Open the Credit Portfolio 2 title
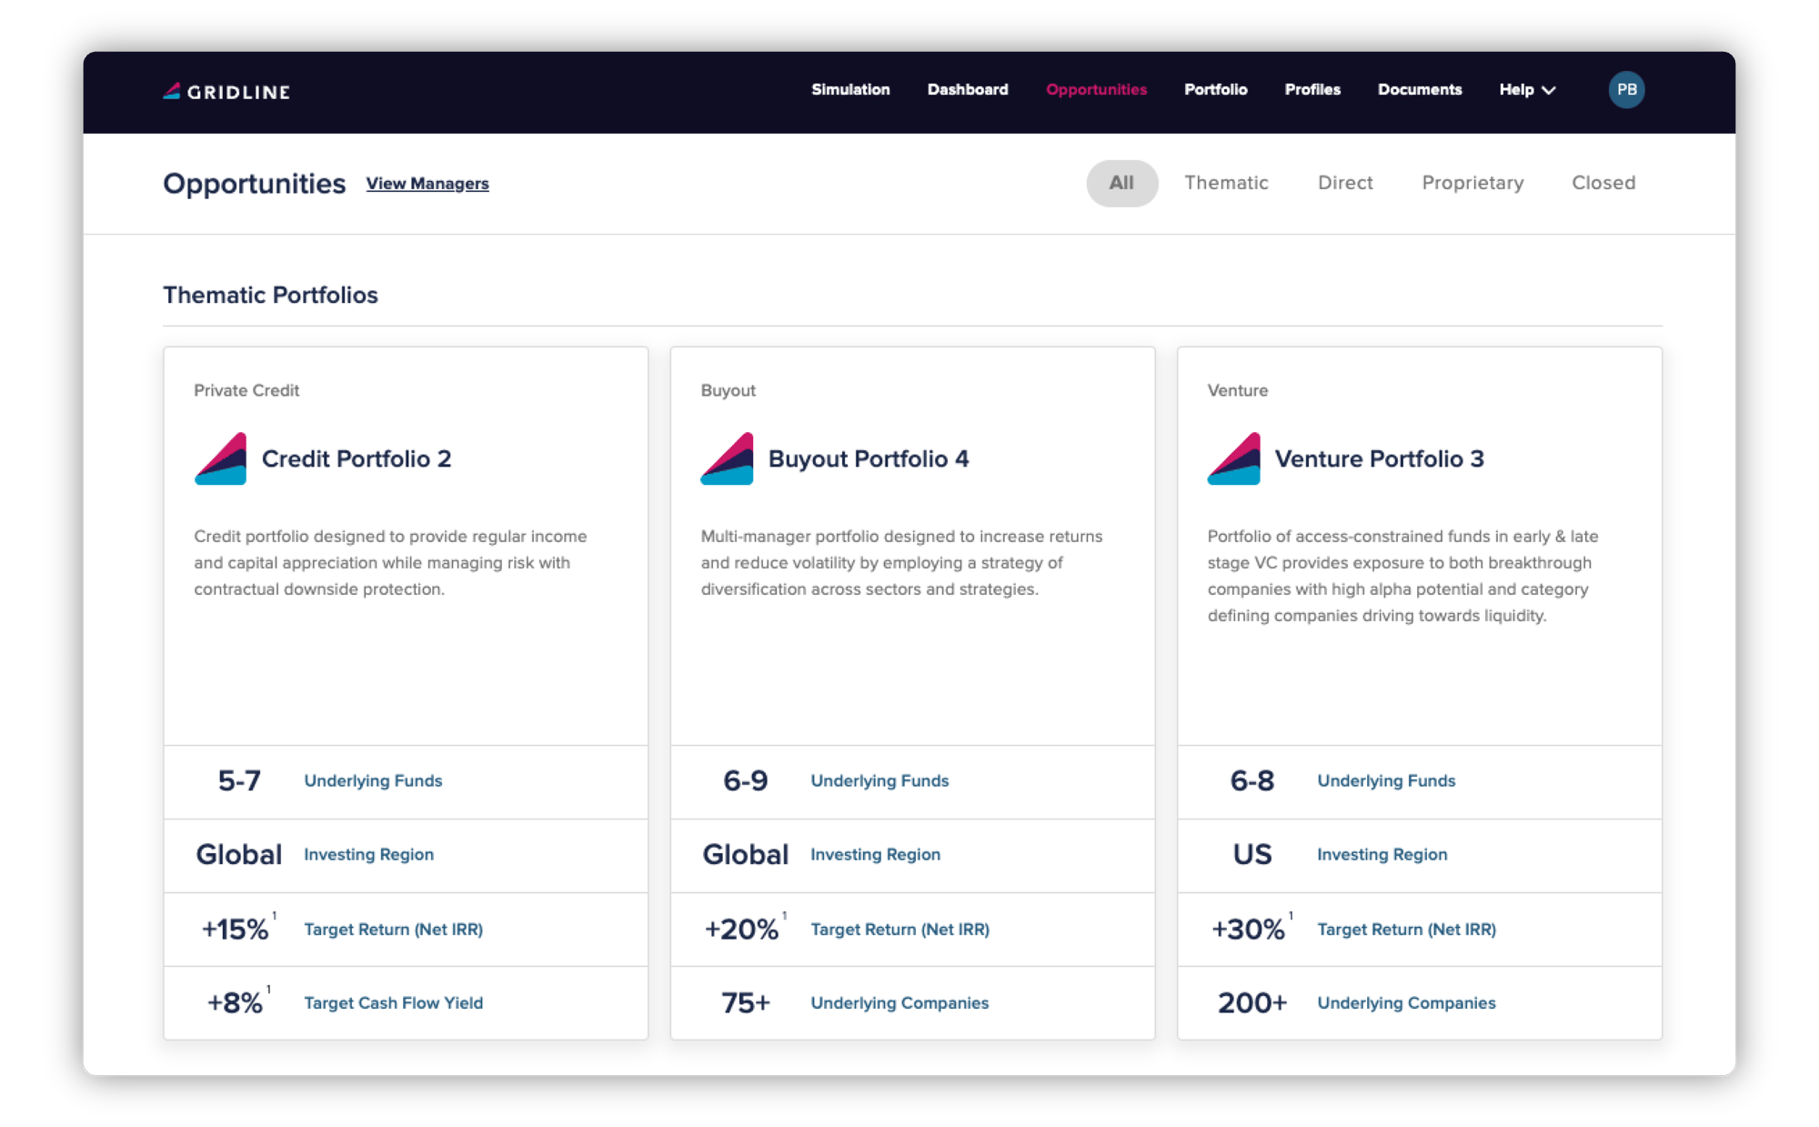The image size is (1819, 1127). tap(356, 458)
